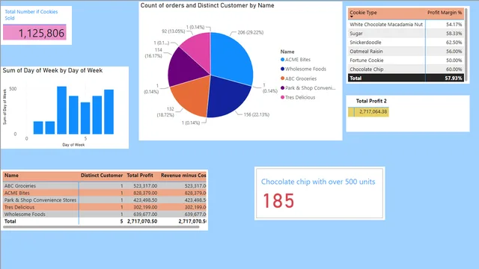Select the last bar in Day of Week chart

coord(109,111)
